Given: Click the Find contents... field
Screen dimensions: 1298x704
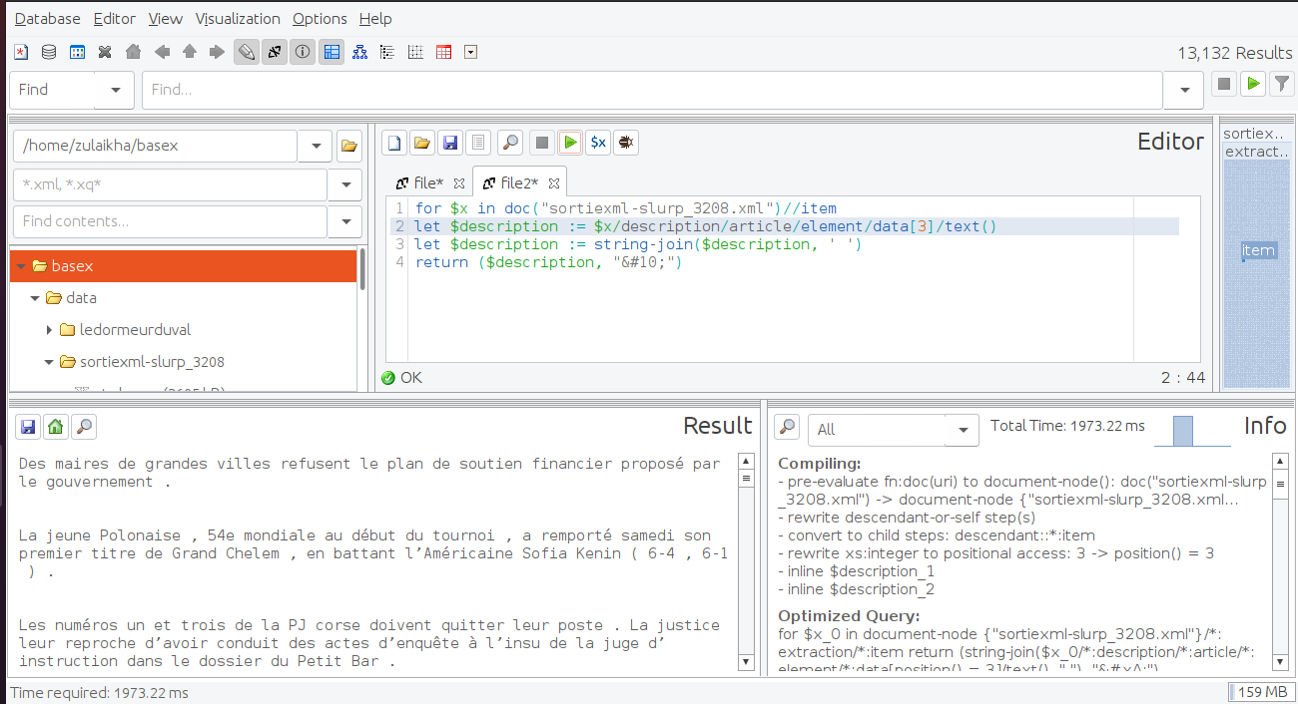Looking at the screenshot, I should click(170, 221).
